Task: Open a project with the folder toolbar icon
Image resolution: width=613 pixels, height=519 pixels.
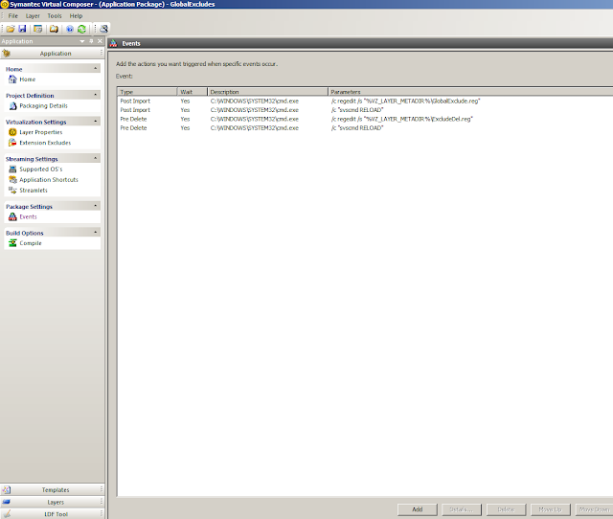Action: pos(11,29)
